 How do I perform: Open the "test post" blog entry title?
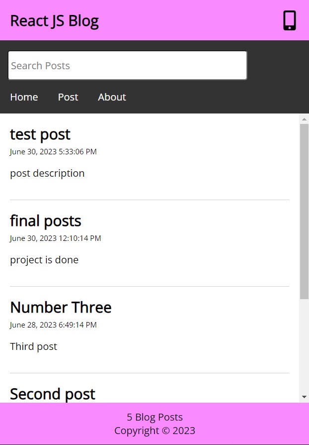pyautogui.click(x=40, y=134)
